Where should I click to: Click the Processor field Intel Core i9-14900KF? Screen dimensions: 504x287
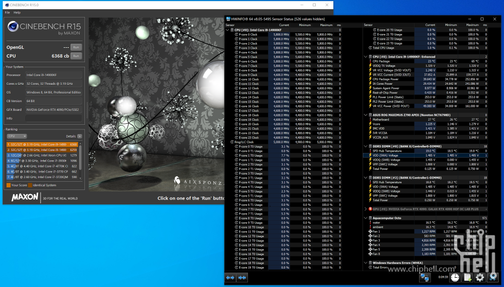[x=53, y=75]
